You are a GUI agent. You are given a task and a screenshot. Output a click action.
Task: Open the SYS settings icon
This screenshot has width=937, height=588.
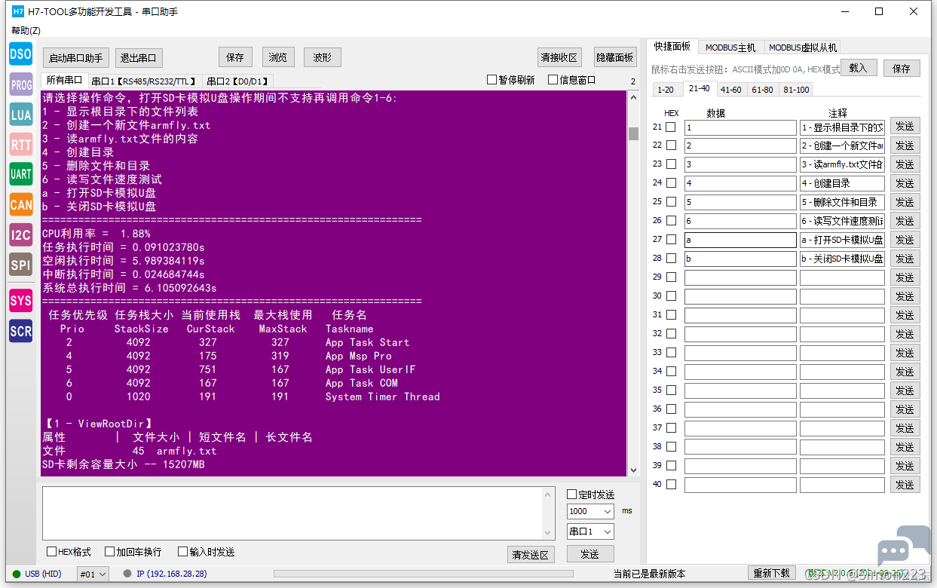click(21, 300)
